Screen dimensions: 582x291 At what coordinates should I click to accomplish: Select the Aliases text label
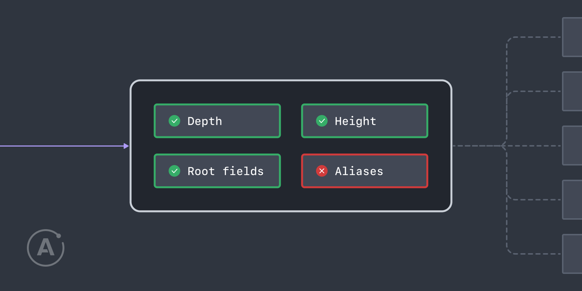point(359,171)
